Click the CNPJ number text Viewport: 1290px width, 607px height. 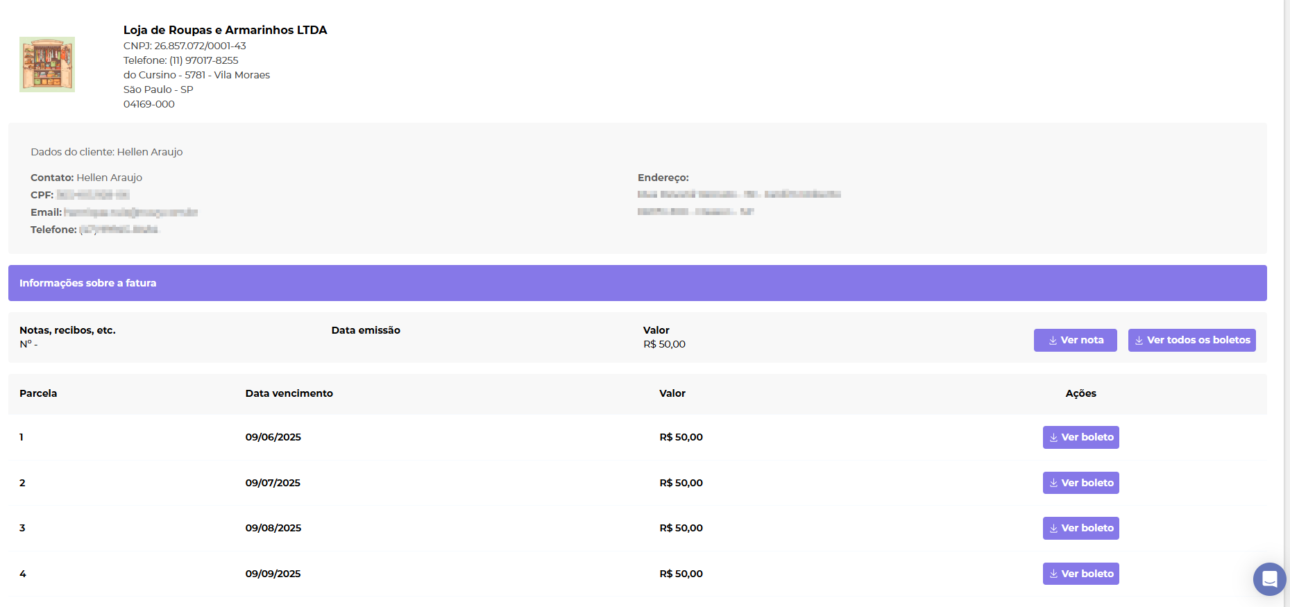coord(200,46)
